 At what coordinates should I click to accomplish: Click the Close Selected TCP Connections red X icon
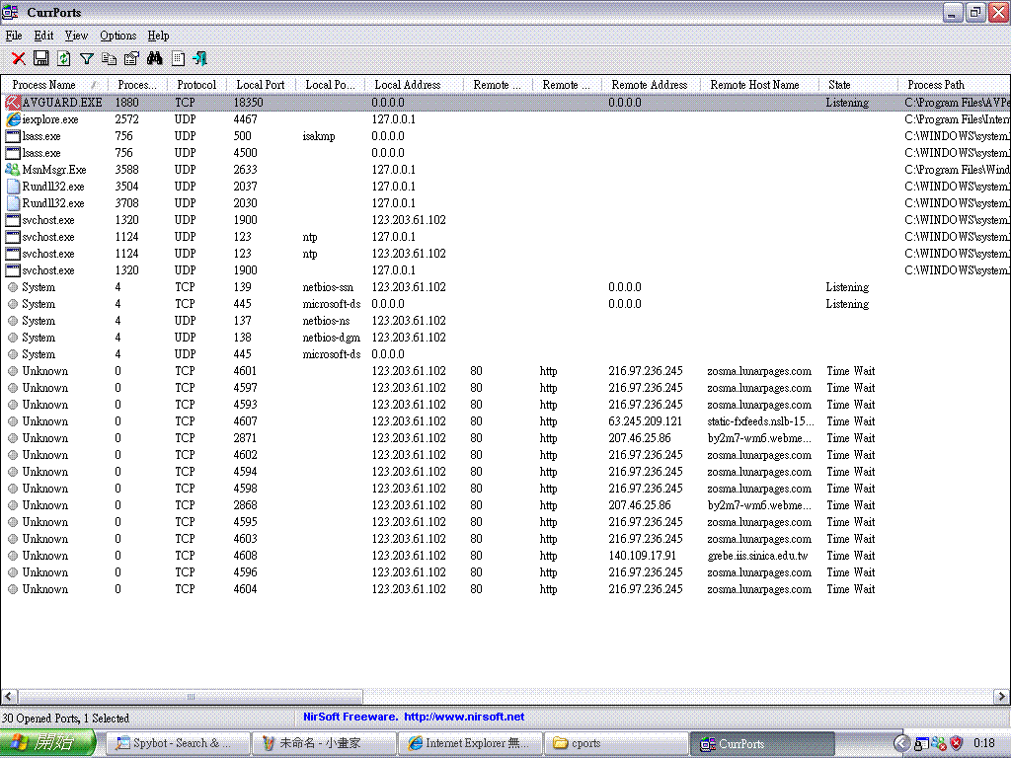[x=19, y=58]
